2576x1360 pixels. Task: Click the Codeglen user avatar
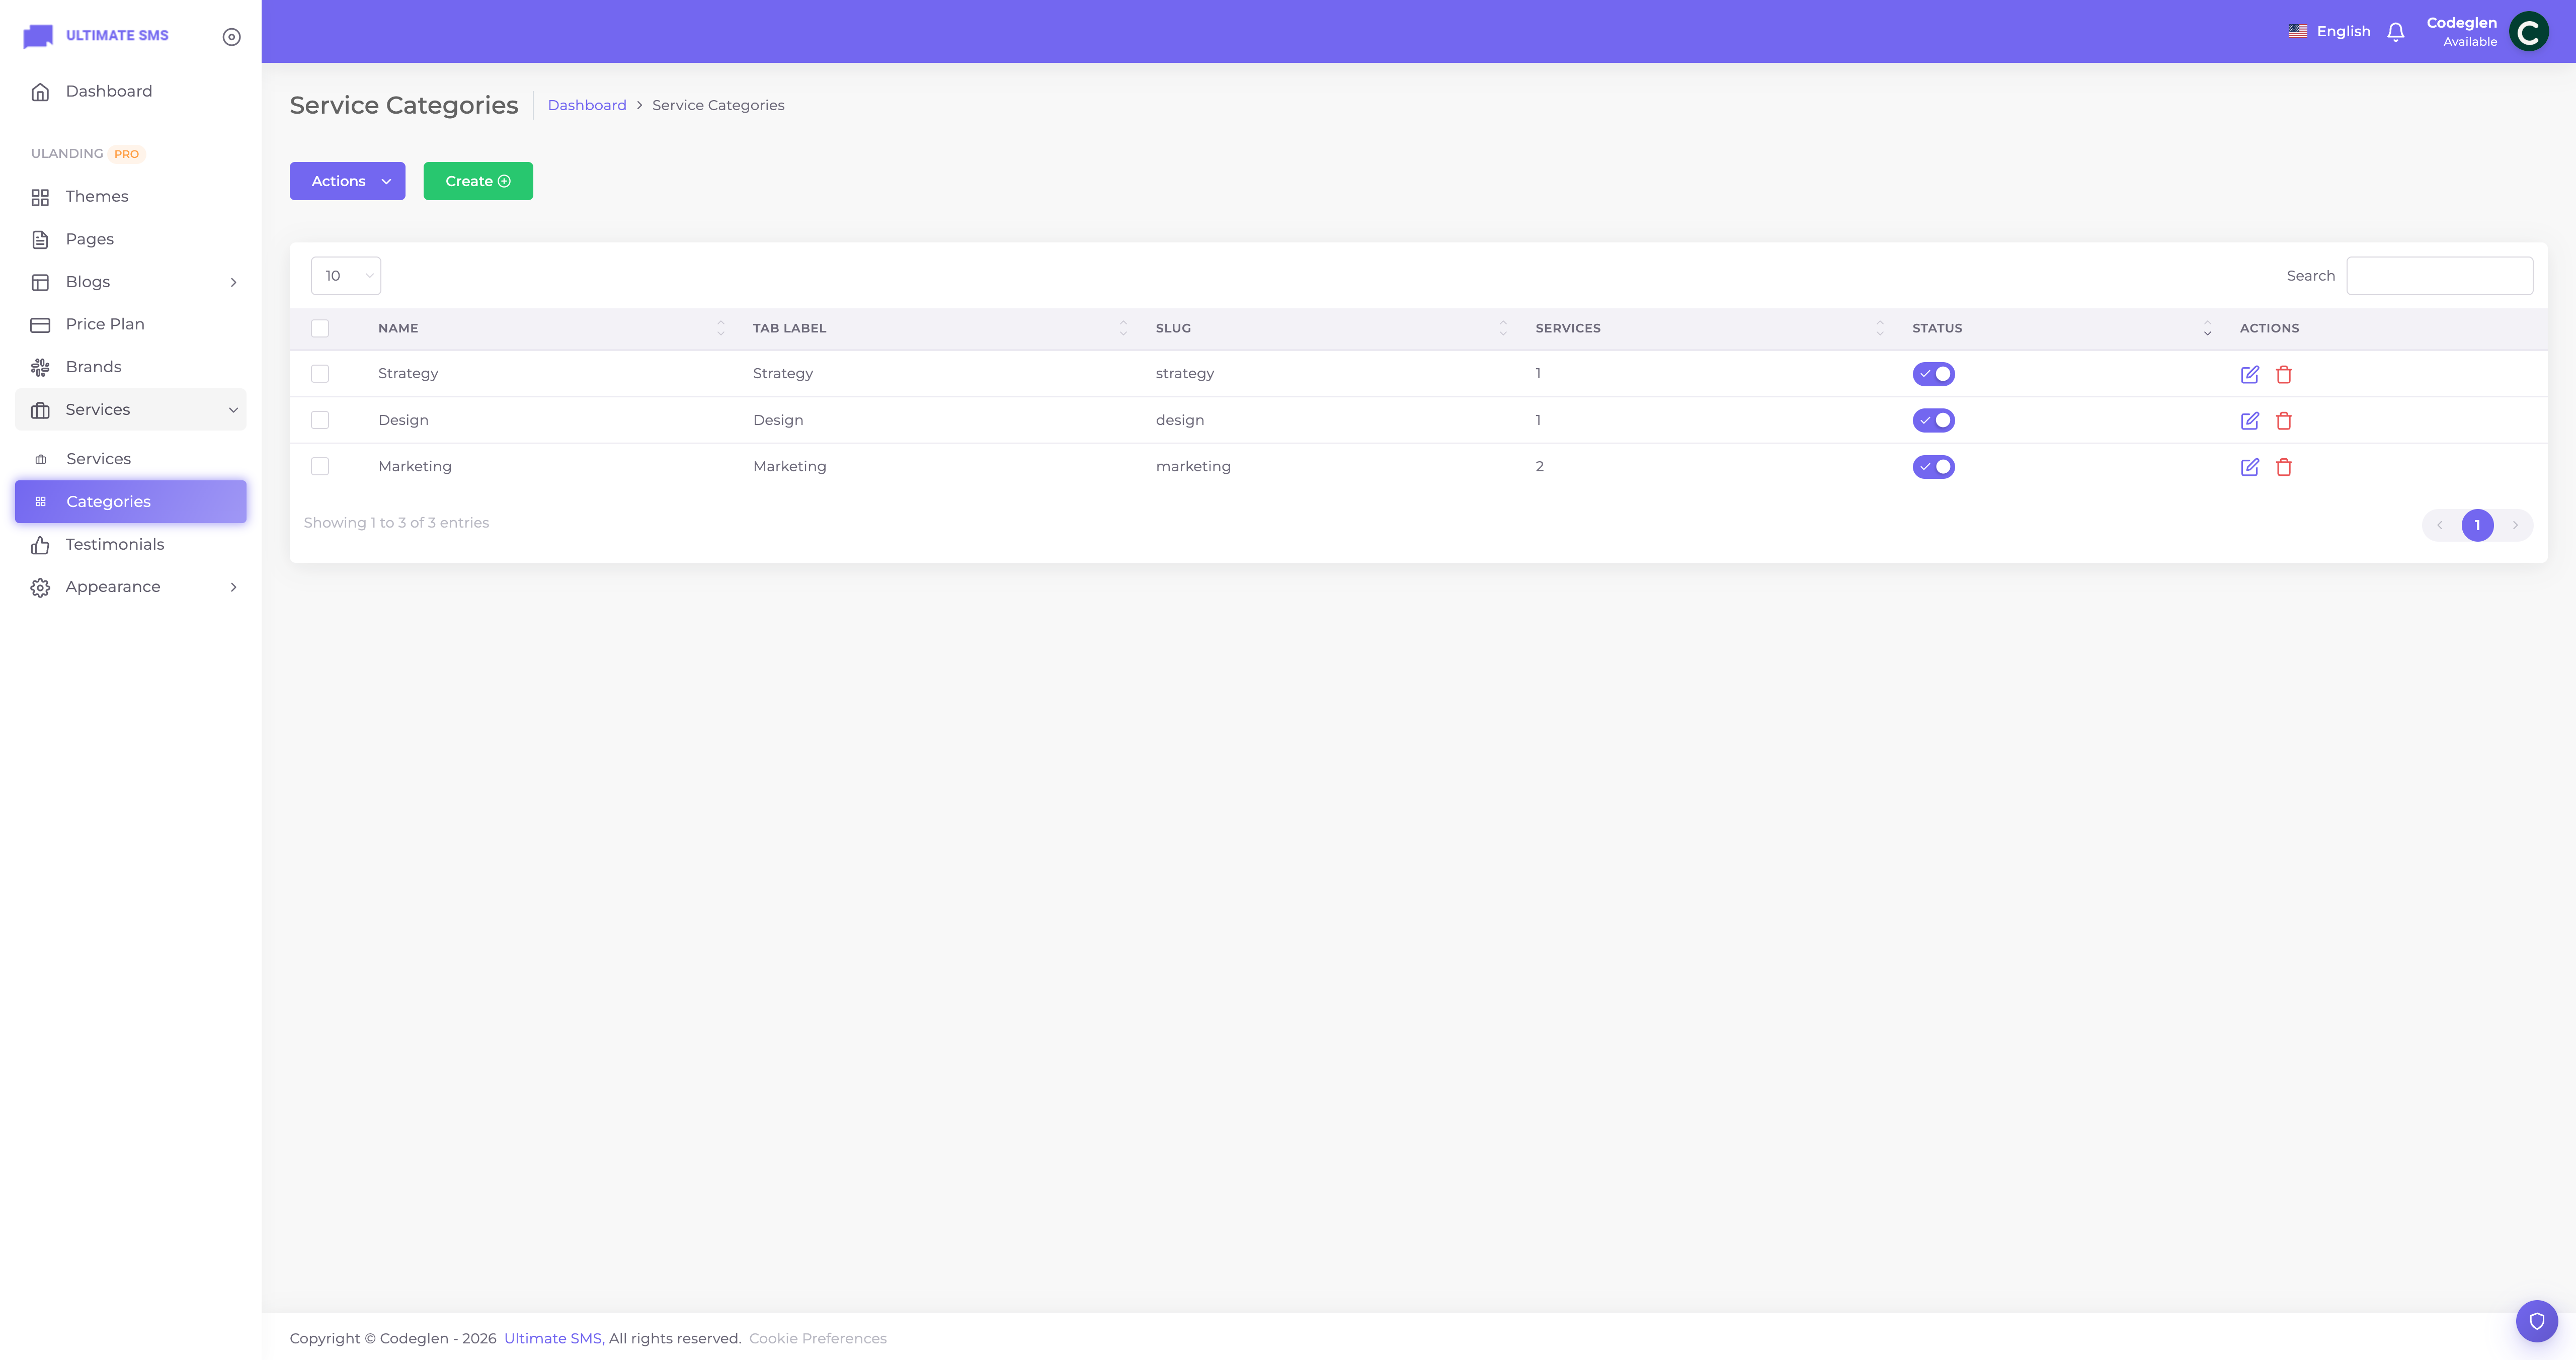point(2529,32)
